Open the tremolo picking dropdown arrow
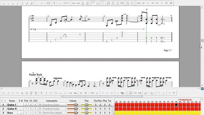 (x=89, y=93)
